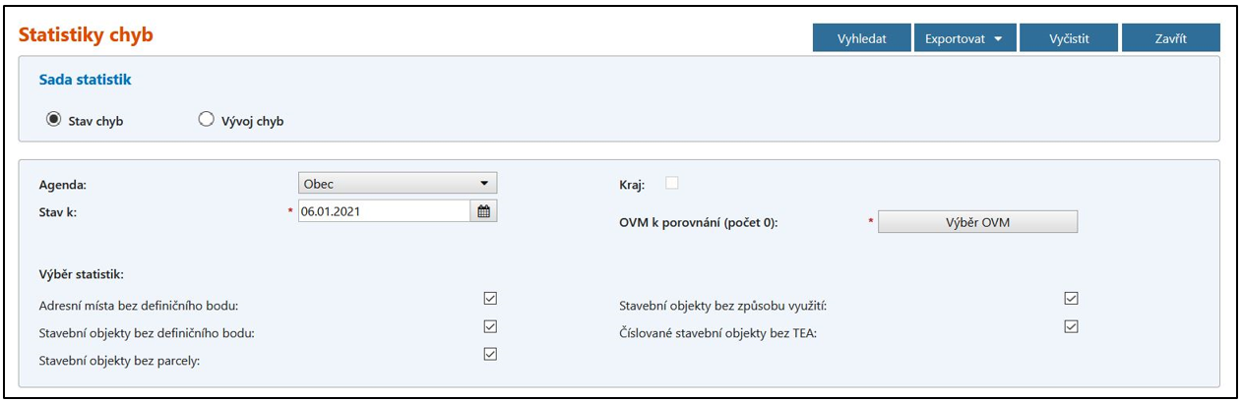Viewport: 1242px width, 402px height.
Task: Click the Exportovat dropdown arrow
Action: coord(998,39)
